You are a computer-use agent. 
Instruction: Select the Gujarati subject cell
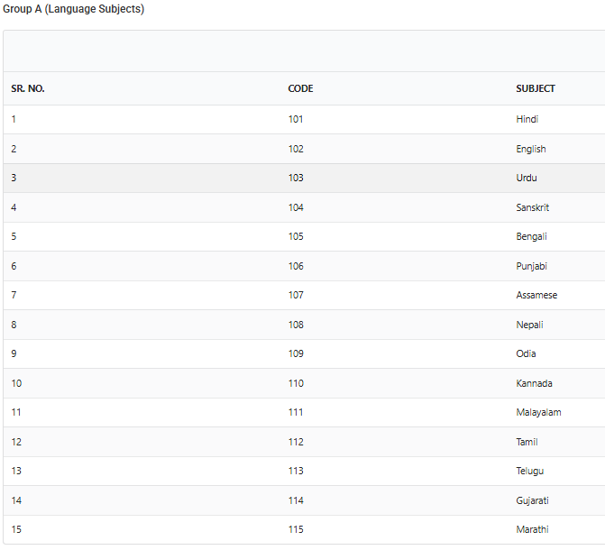pos(532,501)
